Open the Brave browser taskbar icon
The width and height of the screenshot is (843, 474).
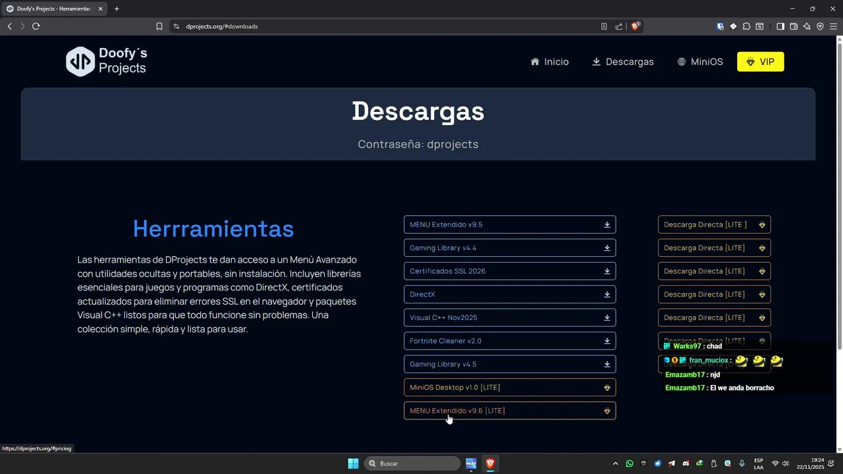point(490,463)
